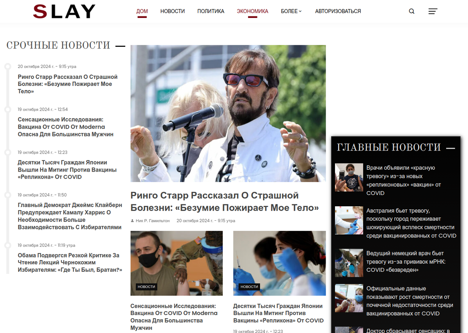Open Официальные данные показывают рост смертности link
The width and height of the screenshot is (468, 333).
pyautogui.click(x=409, y=301)
